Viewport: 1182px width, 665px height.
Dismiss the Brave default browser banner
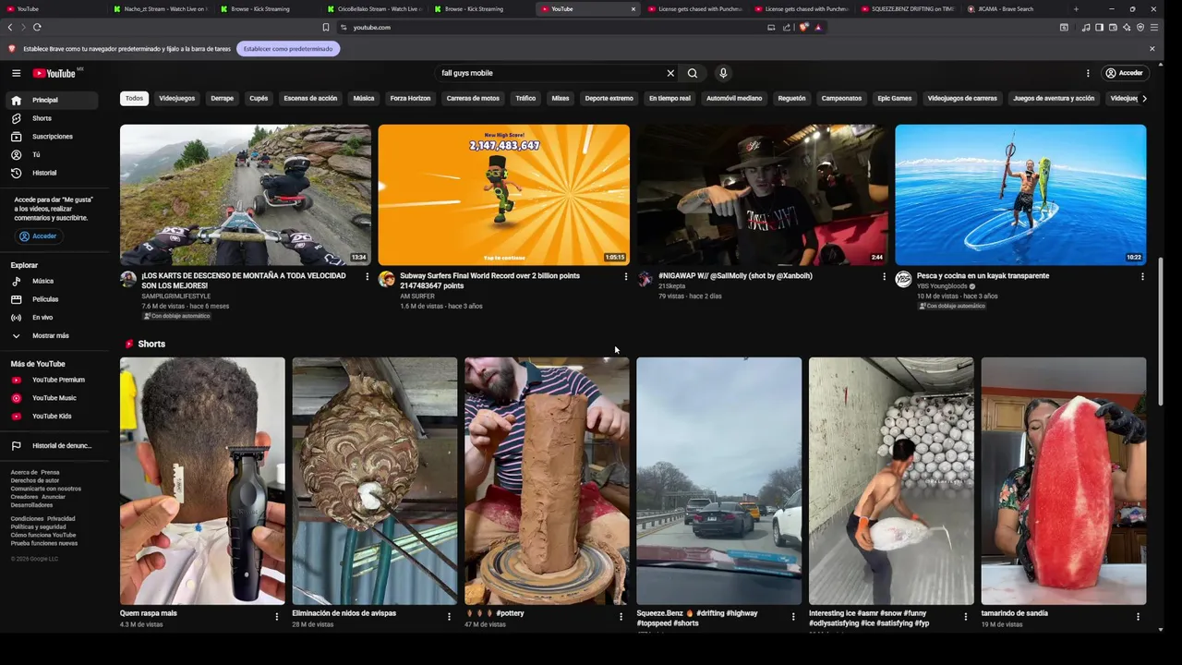coord(1152,49)
